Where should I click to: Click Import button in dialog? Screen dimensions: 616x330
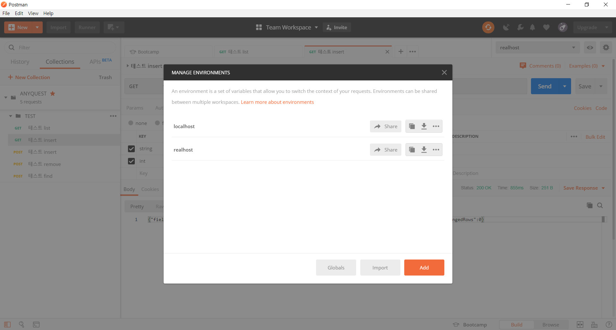pyautogui.click(x=380, y=268)
